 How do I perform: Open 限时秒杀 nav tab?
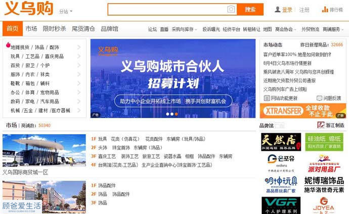54,29
